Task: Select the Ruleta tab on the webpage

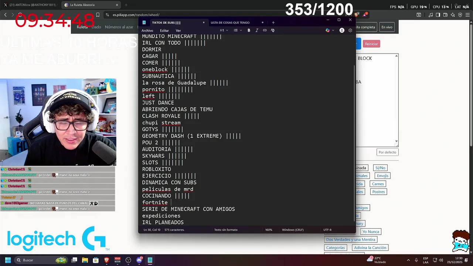Action: tap(82, 27)
